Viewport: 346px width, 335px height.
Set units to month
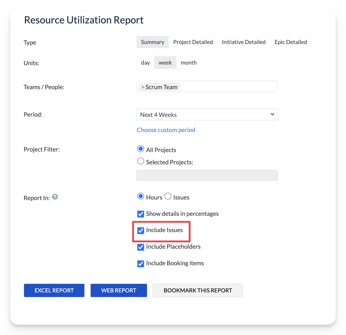click(x=189, y=63)
